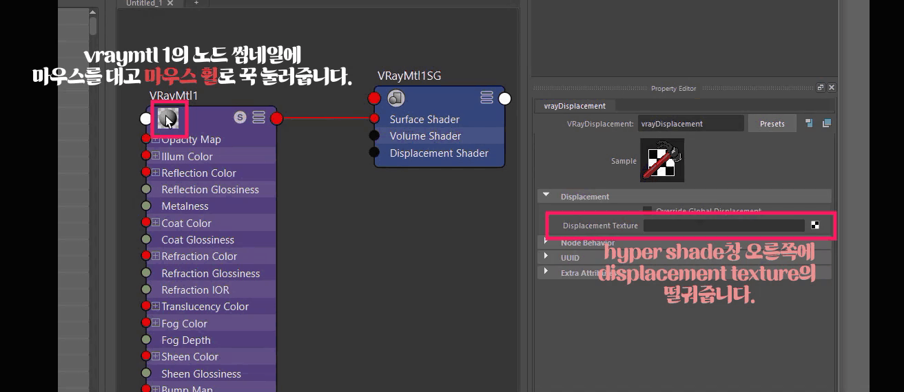
Task: Click the stacked-squares icon right of Presets
Action: (x=826, y=123)
